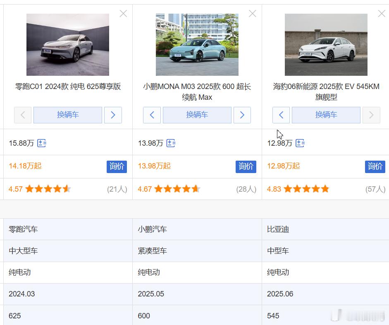Select guide price 12.98万

click(x=280, y=143)
